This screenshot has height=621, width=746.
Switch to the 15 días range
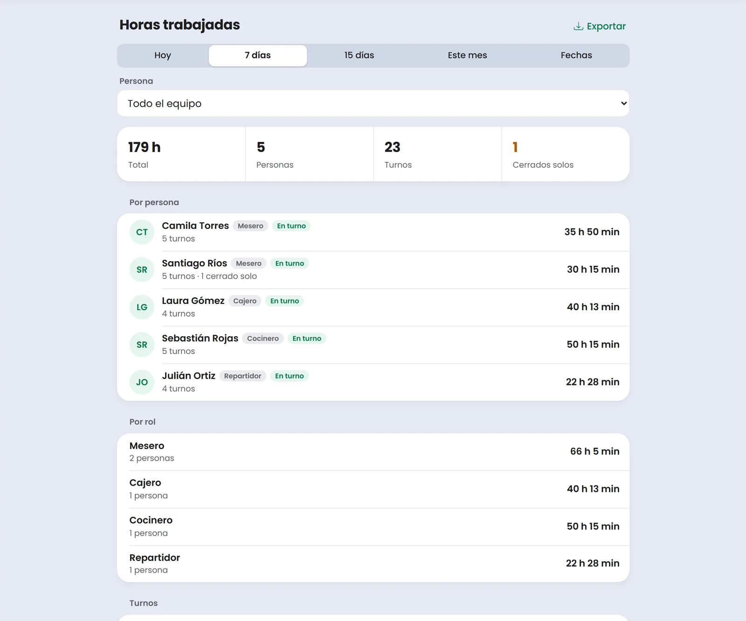[359, 55]
